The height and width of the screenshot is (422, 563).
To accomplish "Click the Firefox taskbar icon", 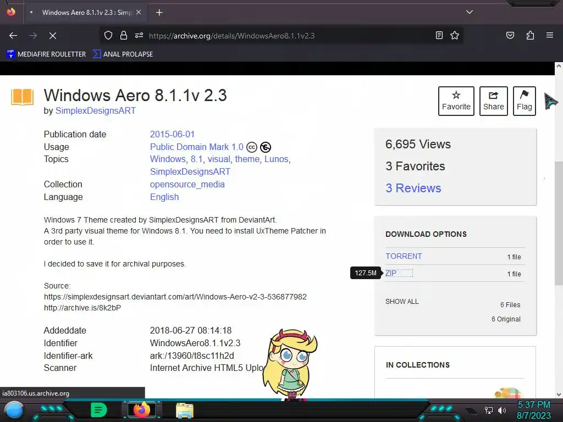I will (x=141, y=410).
